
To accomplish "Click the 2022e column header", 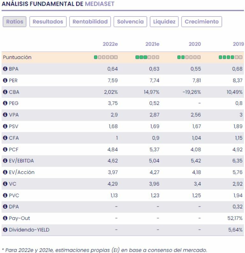I will click(110, 44).
